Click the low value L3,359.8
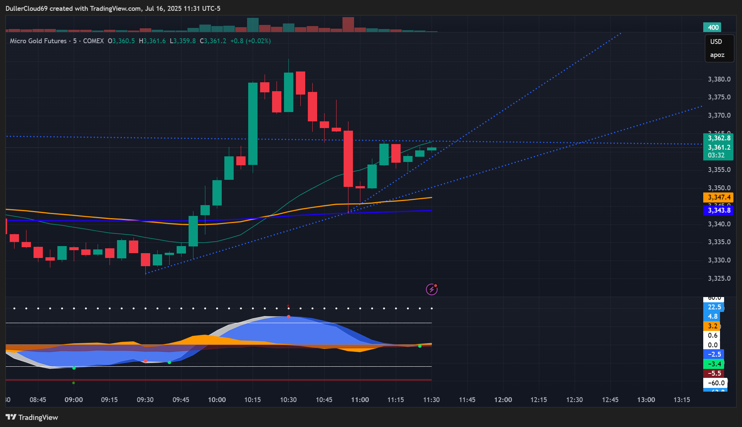 (x=183, y=41)
